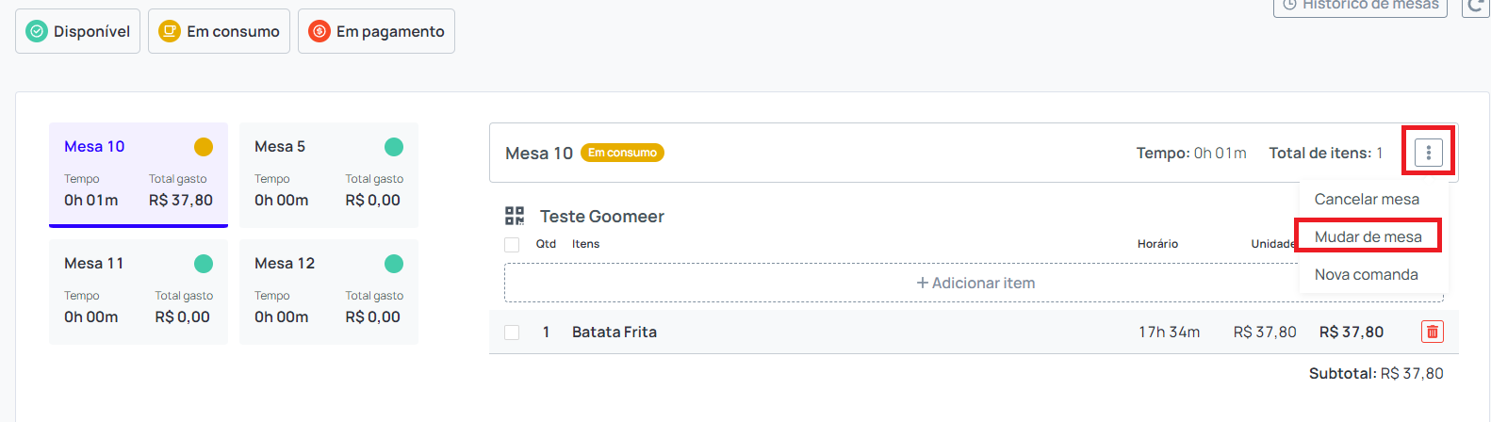This screenshot has height=422, width=1491.
Task: Click the clock icon in Histórico de mesas
Action: click(1290, 5)
